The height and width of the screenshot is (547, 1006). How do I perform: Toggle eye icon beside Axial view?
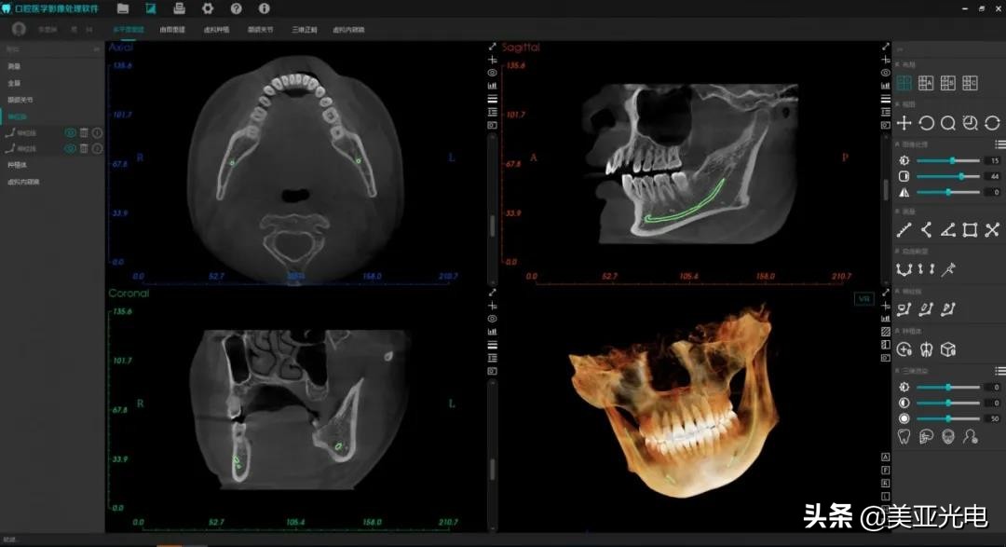tap(493, 73)
